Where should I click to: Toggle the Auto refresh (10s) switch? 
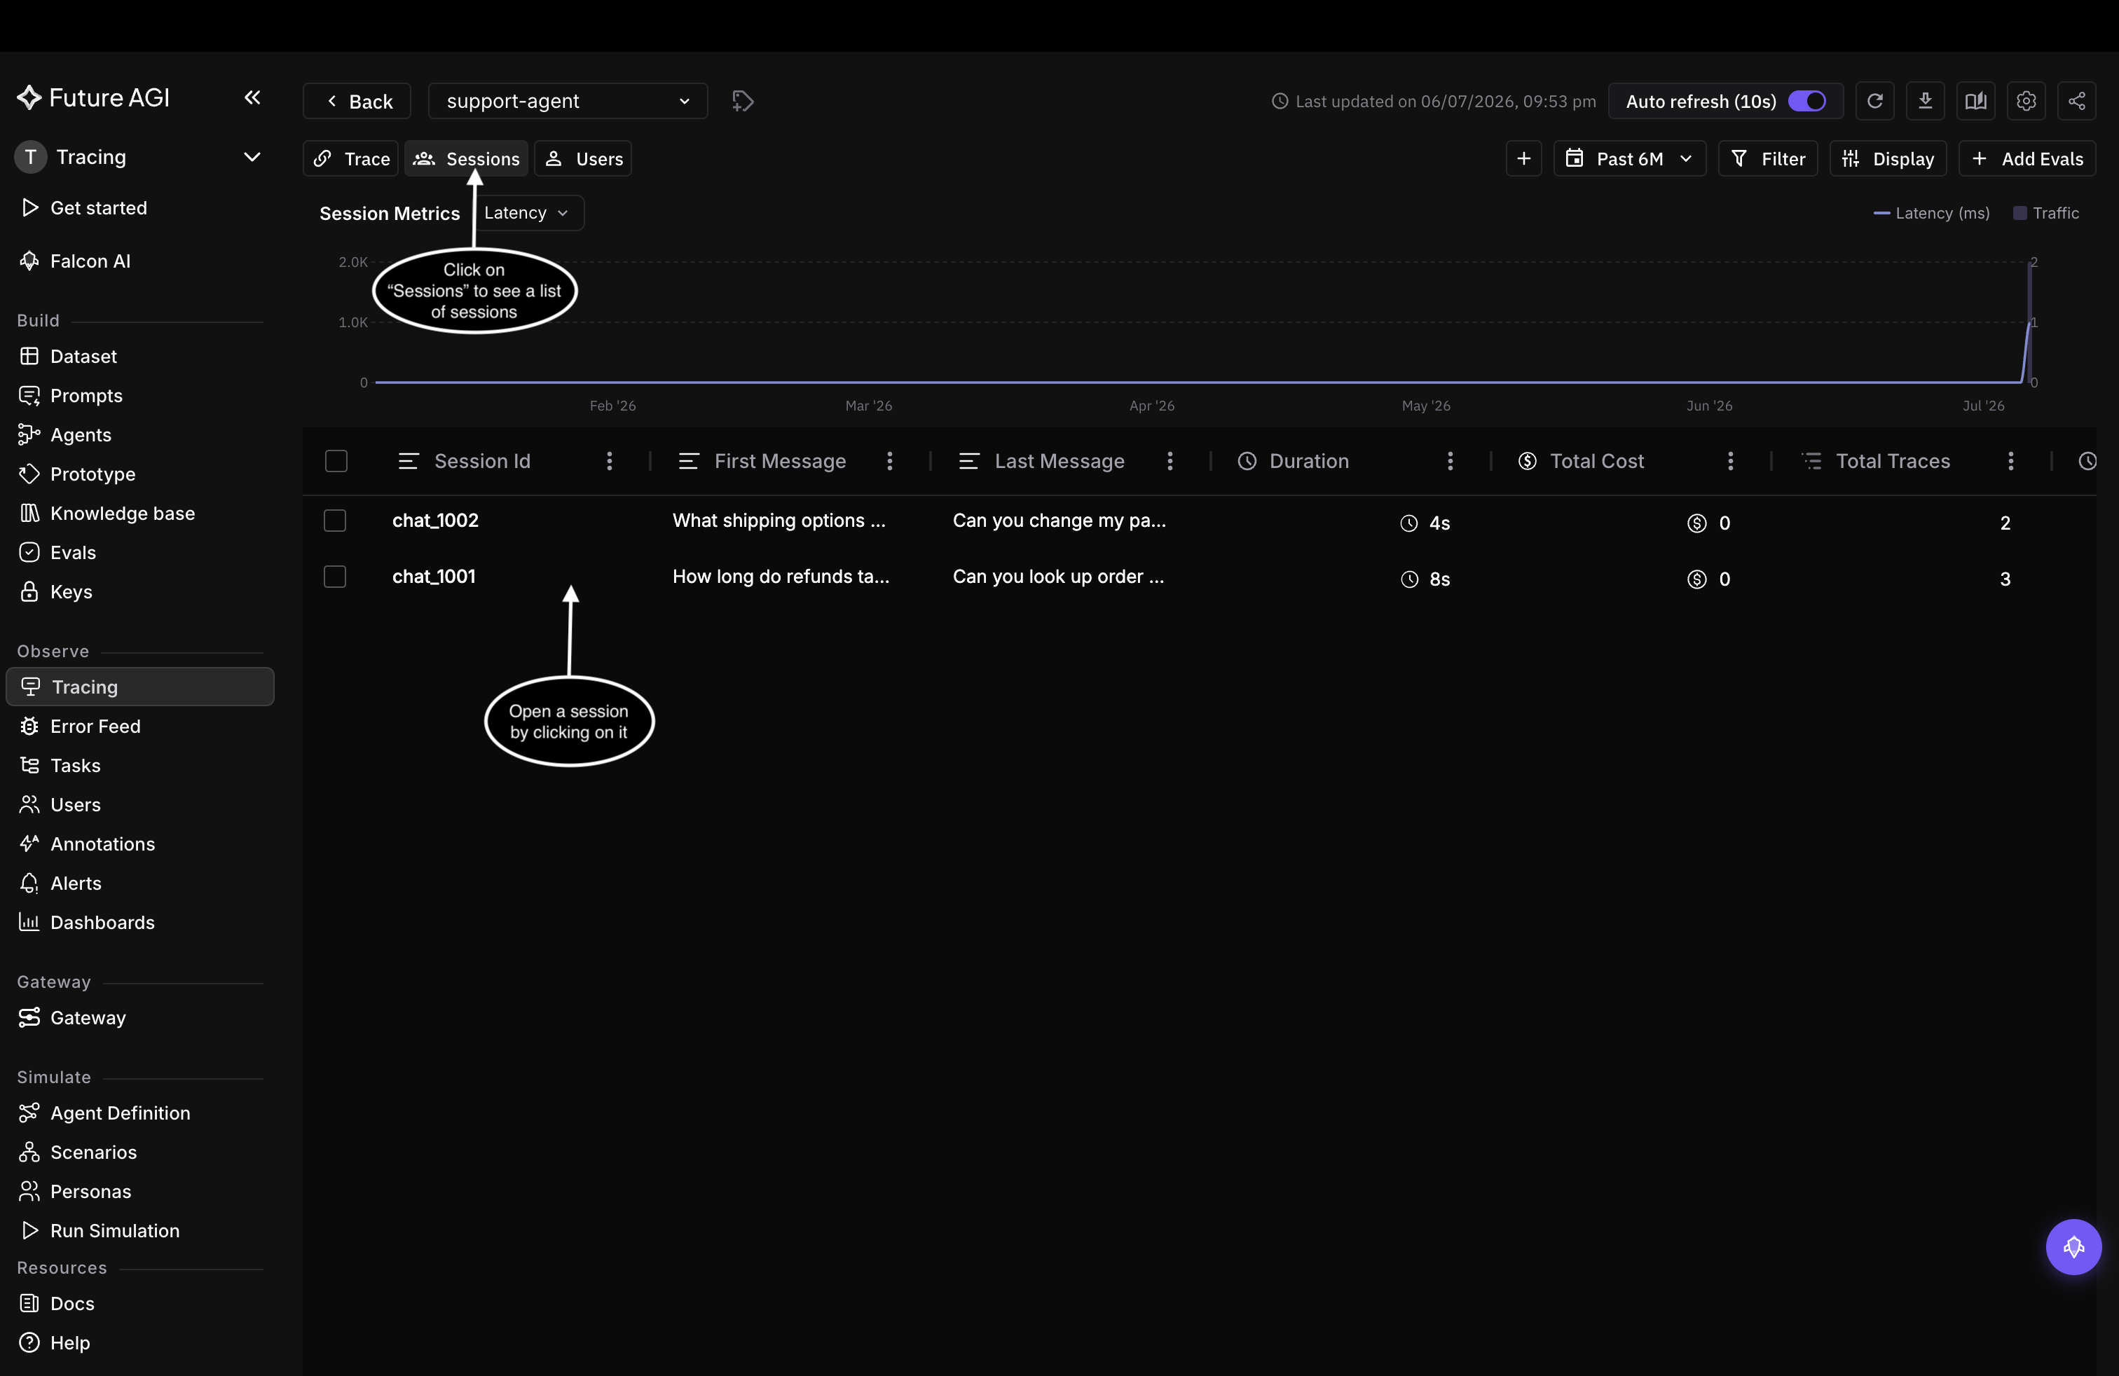pos(1806,101)
